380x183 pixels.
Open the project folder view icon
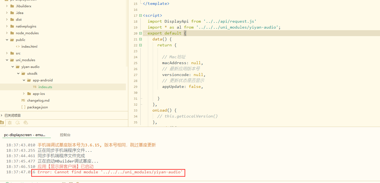[x=2, y=123]
